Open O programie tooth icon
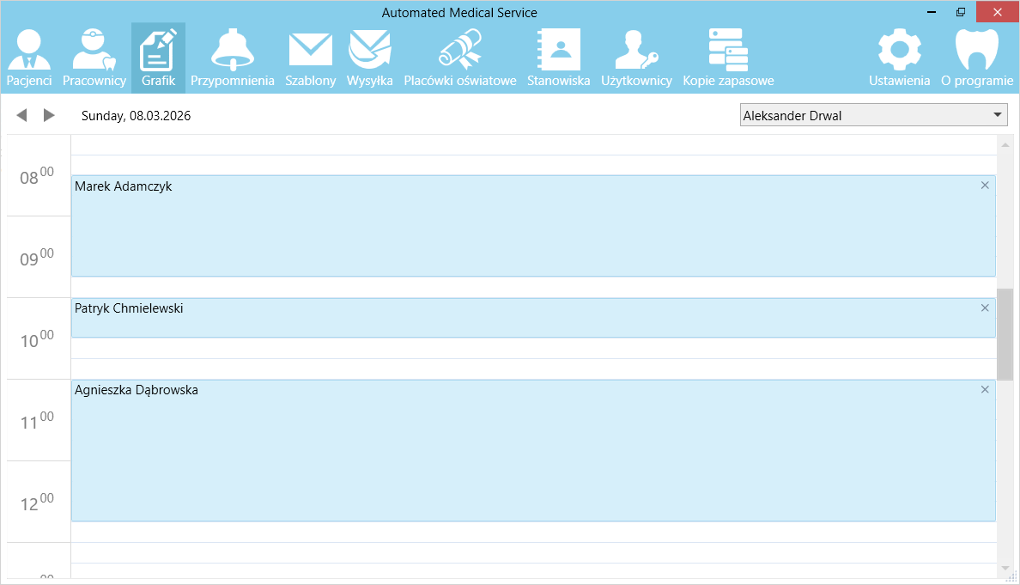This screenshot has height=585, width=1020. [x=977, y=58]
